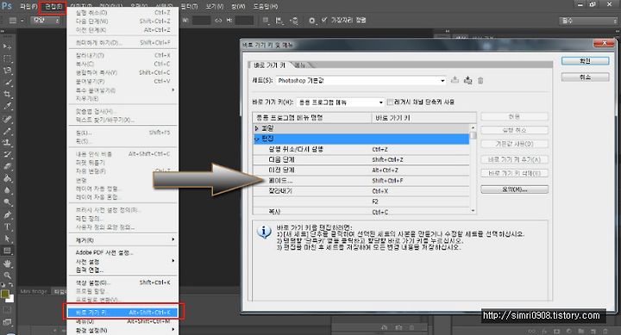The image size is (621, 335).
Task: Click the 요약(M)... button
Action: [514, 189]
